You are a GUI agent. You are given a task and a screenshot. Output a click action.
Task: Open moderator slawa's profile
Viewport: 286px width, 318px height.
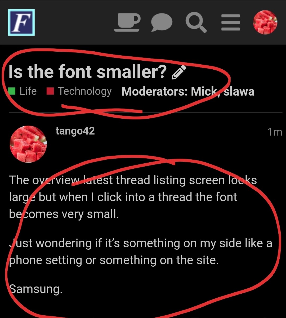239,92
